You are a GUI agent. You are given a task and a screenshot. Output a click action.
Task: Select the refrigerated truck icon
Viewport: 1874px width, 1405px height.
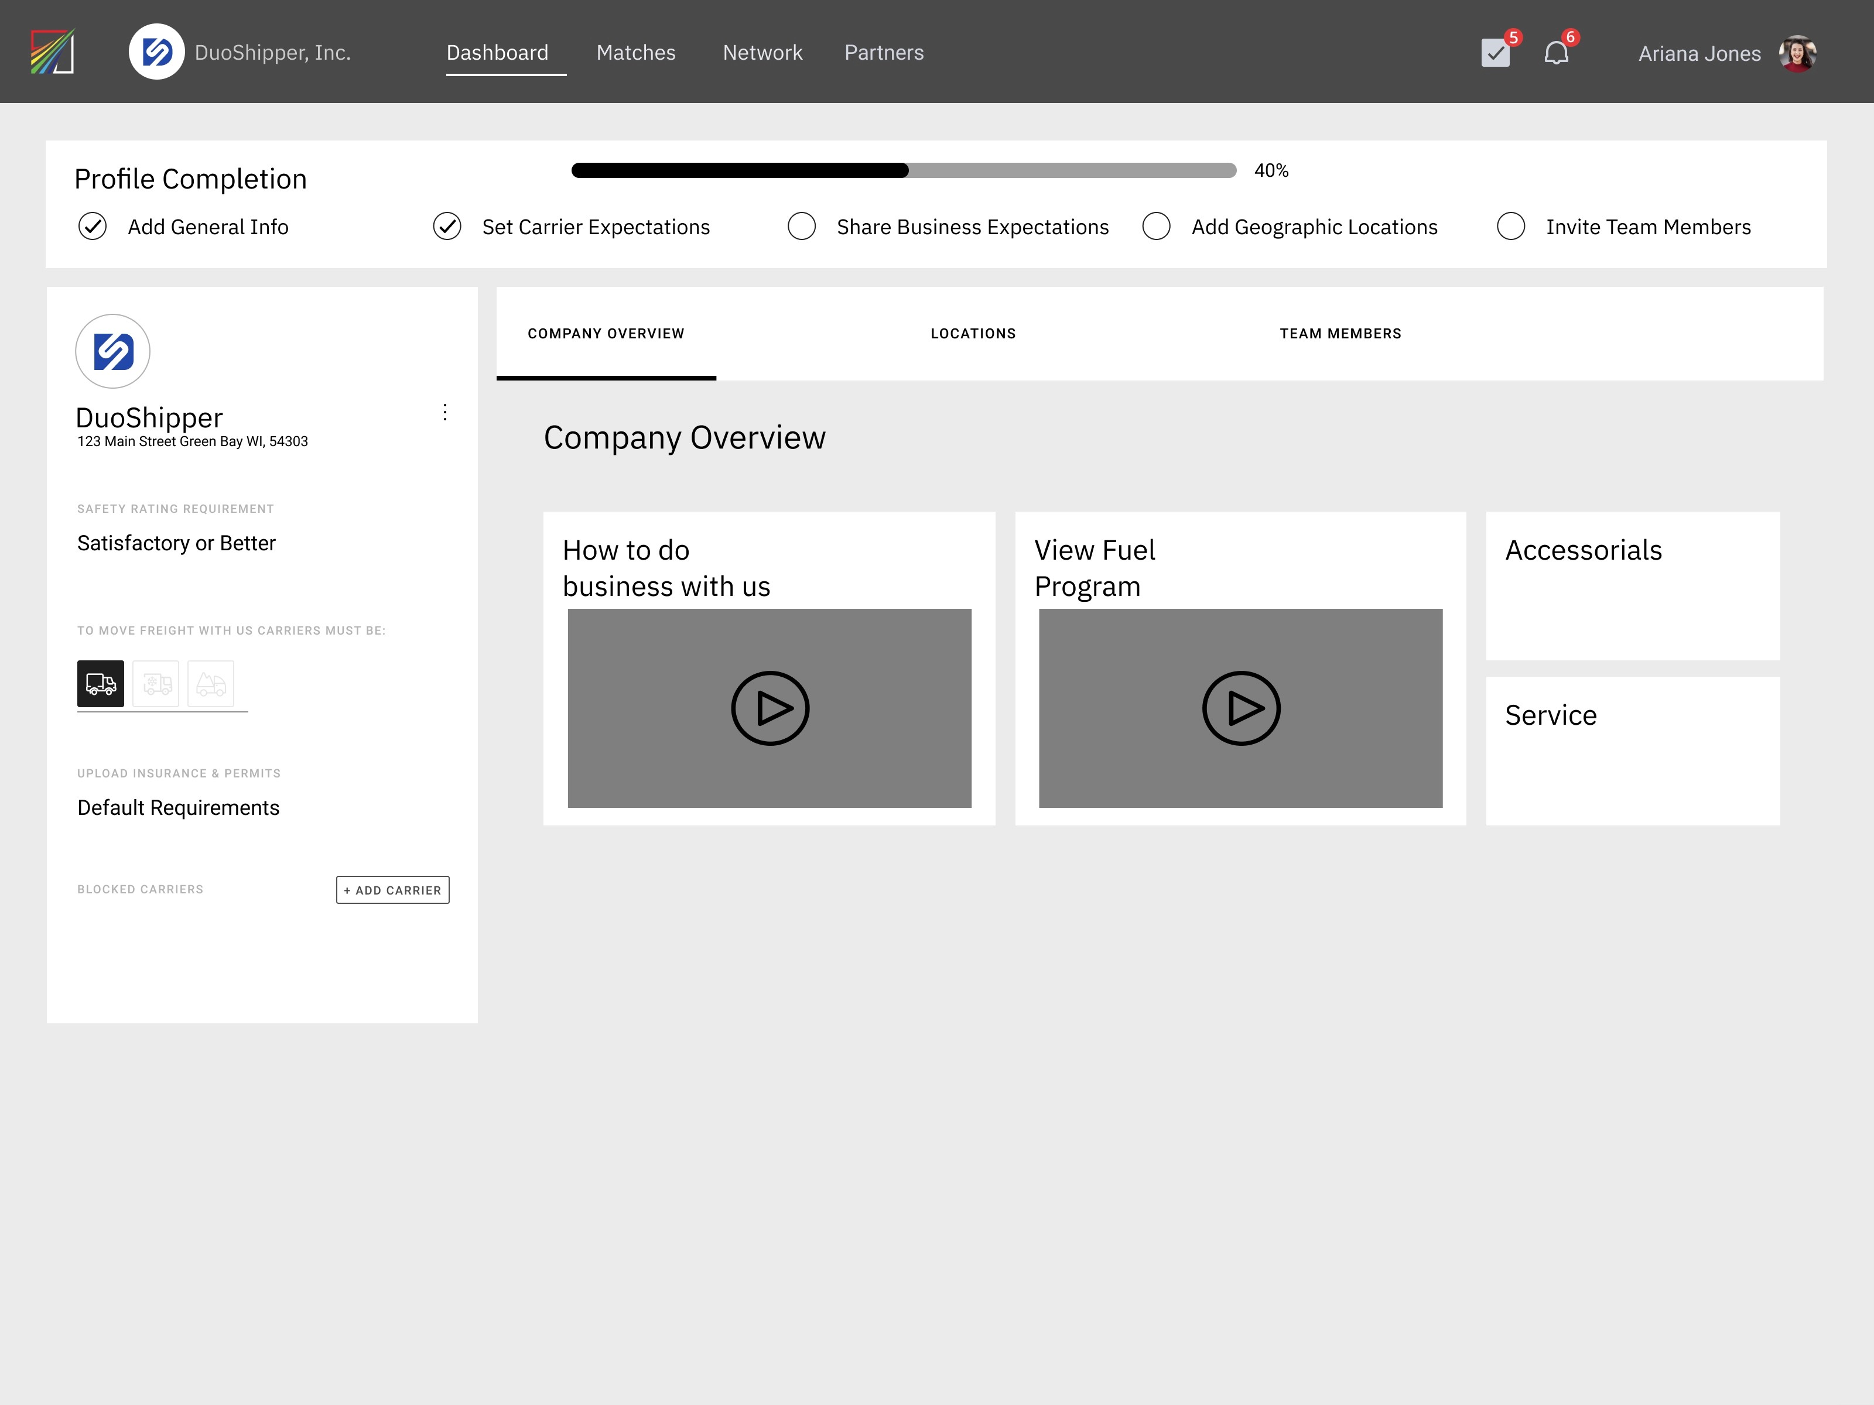(x=156, y=683)
